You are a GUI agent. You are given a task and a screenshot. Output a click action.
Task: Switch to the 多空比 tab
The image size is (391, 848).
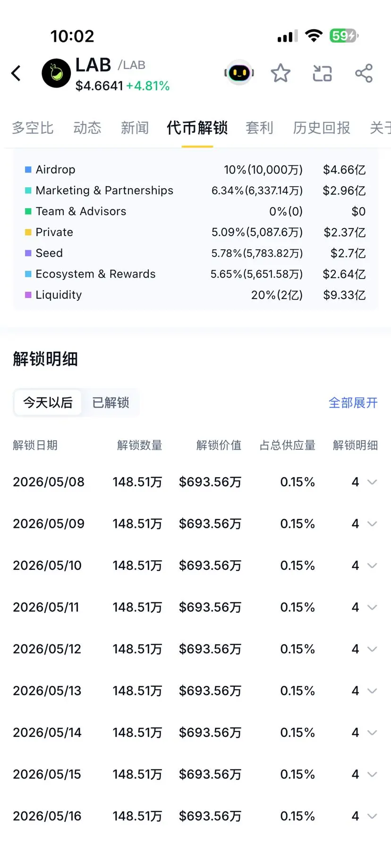point(33,128)
